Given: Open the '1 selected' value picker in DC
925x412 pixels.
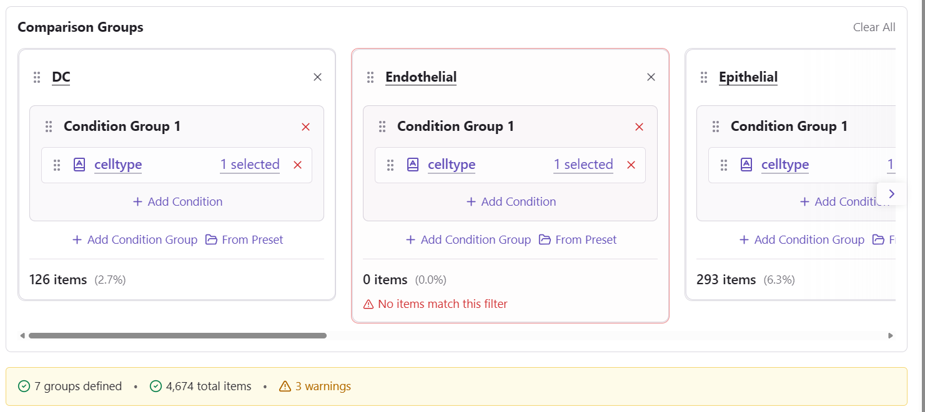Looking at the screenshot, I should point(250,165).
